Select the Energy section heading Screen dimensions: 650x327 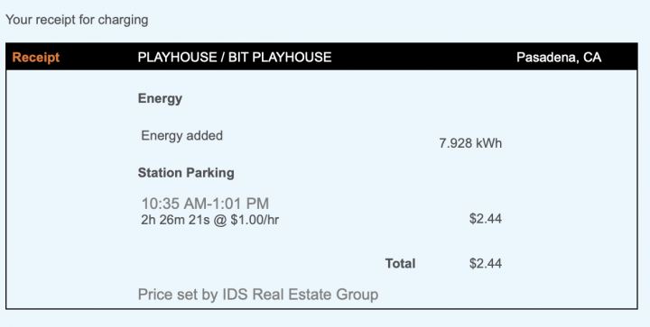coord(160,99)
